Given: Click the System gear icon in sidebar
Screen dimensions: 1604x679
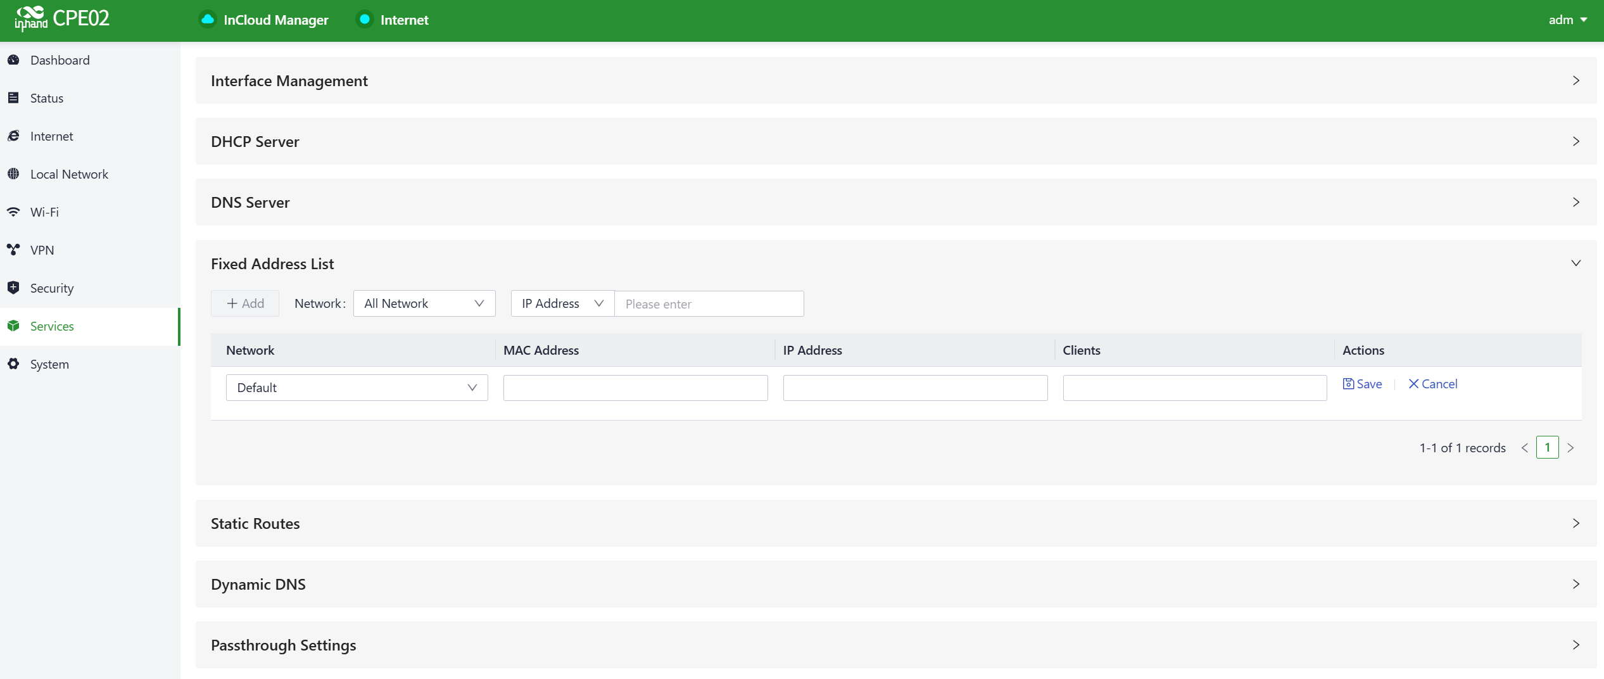Looking at the screenshot, I should pos(13,364).
